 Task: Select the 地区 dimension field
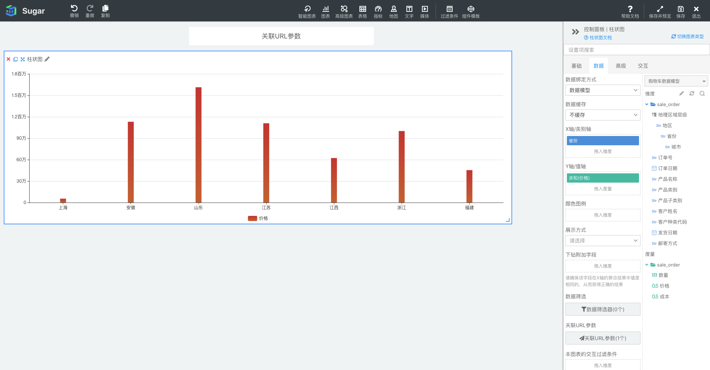click(664, 126)
